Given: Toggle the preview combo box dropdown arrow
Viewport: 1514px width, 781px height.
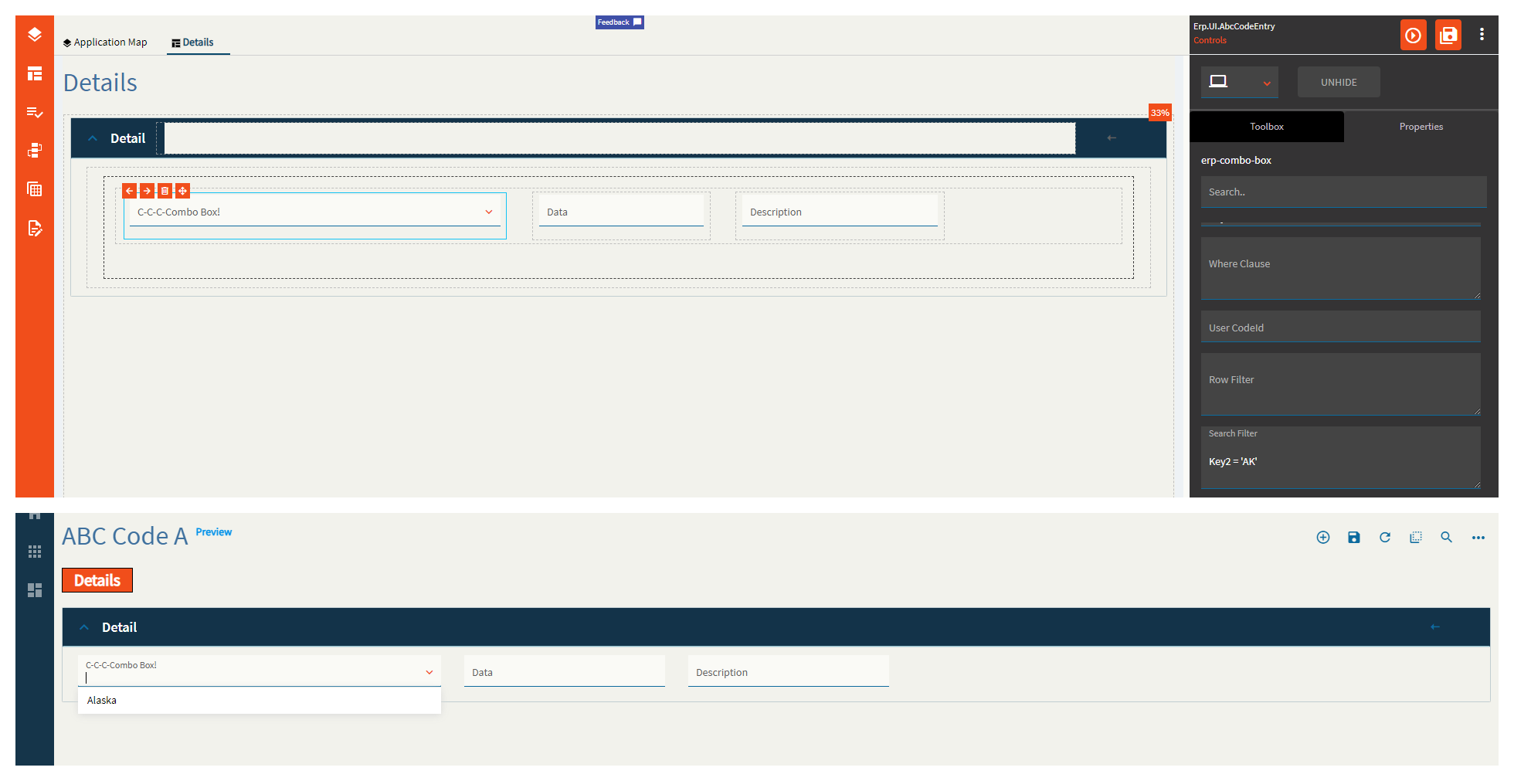Looking at the screenshot, I should [429, 672].
